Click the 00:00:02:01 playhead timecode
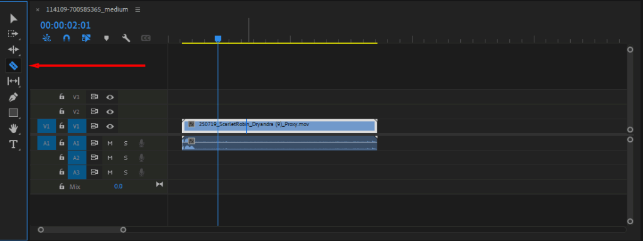The width and height of the screenshot is (643, 241). (x=65, y=25)
